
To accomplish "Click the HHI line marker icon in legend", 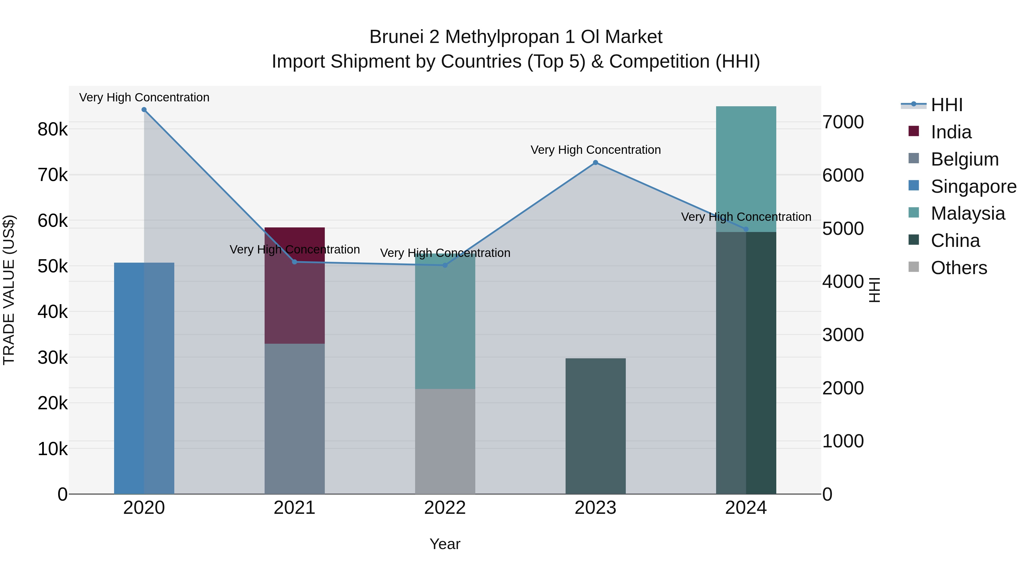I will point(914,105).
